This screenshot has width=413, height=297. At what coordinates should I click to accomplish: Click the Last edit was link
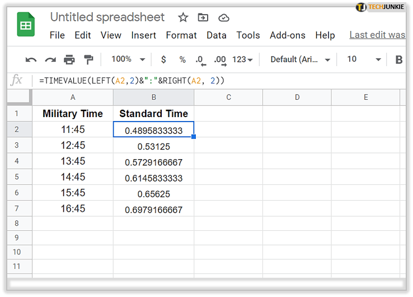click(x=377, y=35)
